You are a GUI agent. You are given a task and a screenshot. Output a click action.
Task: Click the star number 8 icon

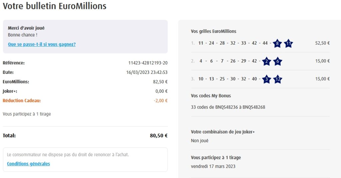tap(277, 43)
